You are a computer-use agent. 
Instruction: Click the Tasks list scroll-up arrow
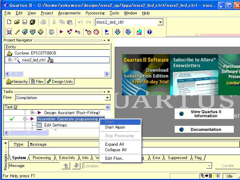108,107
